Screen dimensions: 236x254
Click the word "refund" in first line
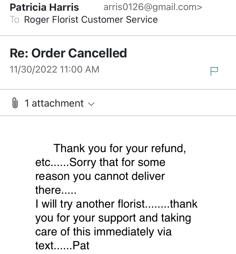point(167,148)
